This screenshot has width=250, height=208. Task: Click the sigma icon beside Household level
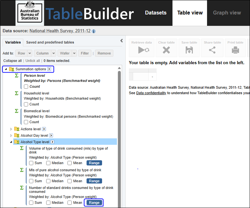click(x=16, y=93)
